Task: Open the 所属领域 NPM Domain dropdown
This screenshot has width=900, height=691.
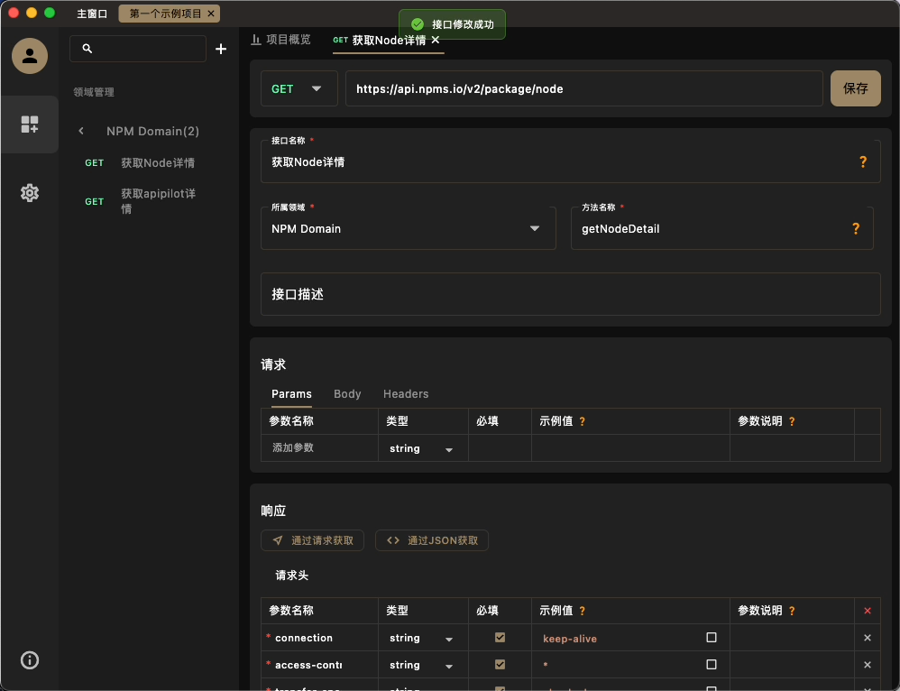Action: pyautogui.click(x=409, y=228)
